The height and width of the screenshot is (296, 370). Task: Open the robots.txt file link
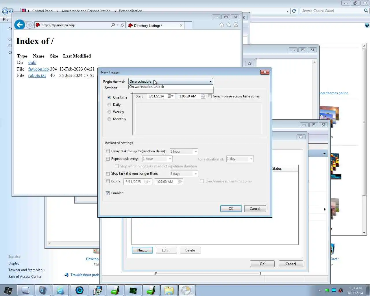coord(37,75)
